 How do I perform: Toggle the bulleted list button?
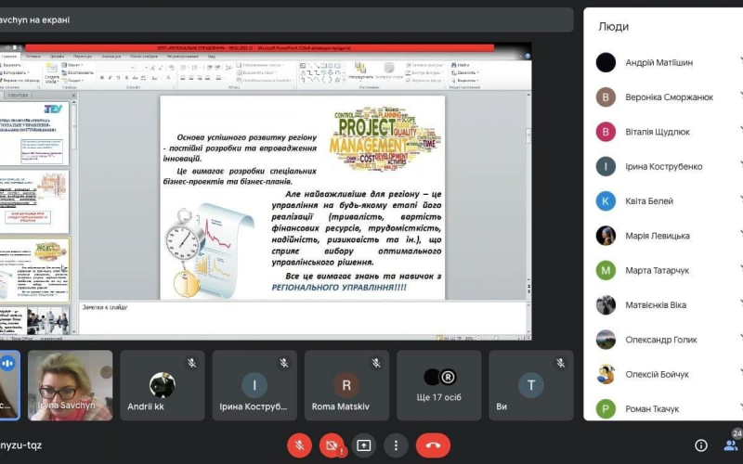[x=183, y=68]
